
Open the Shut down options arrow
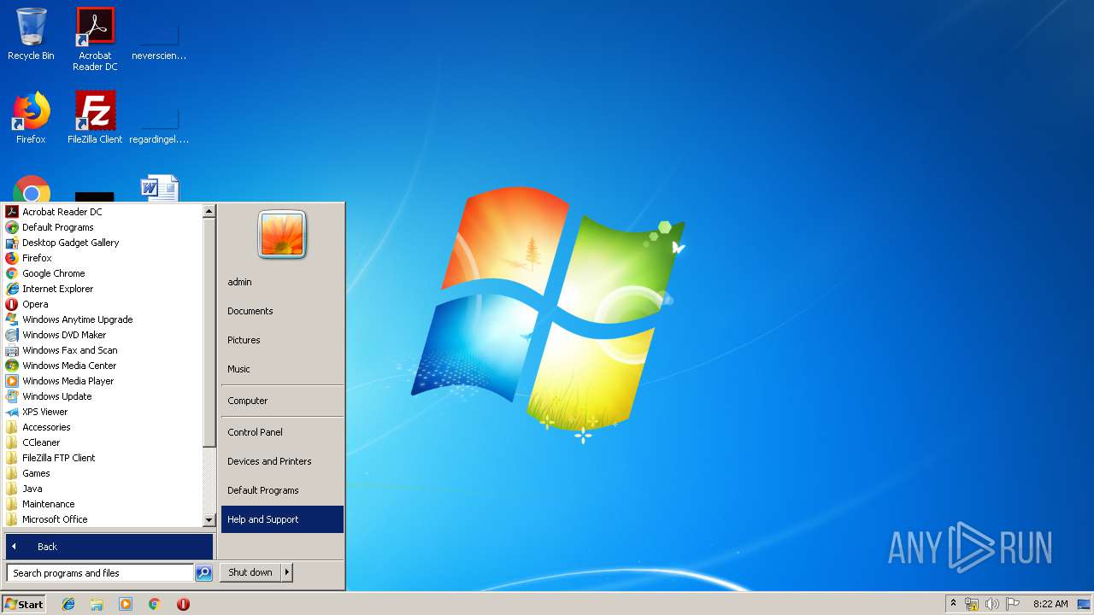287,572
